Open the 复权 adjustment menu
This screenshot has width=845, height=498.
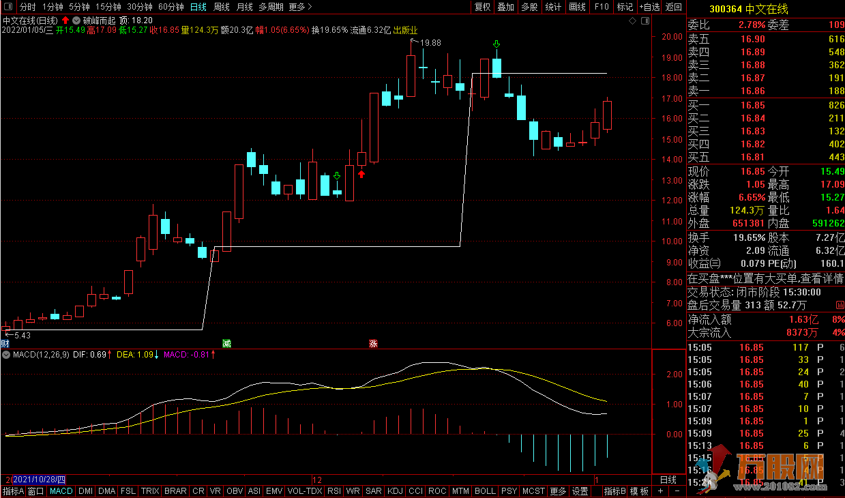482,7
